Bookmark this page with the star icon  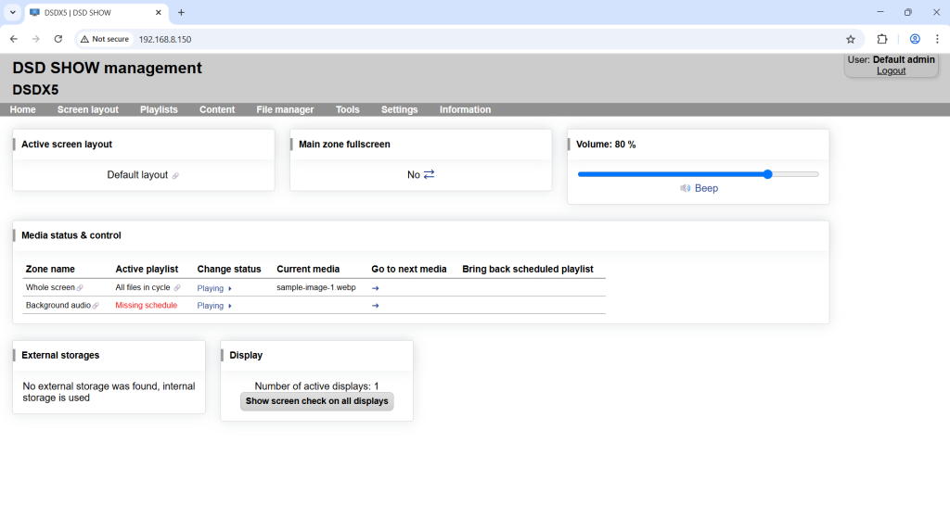[x=850, y=39]
